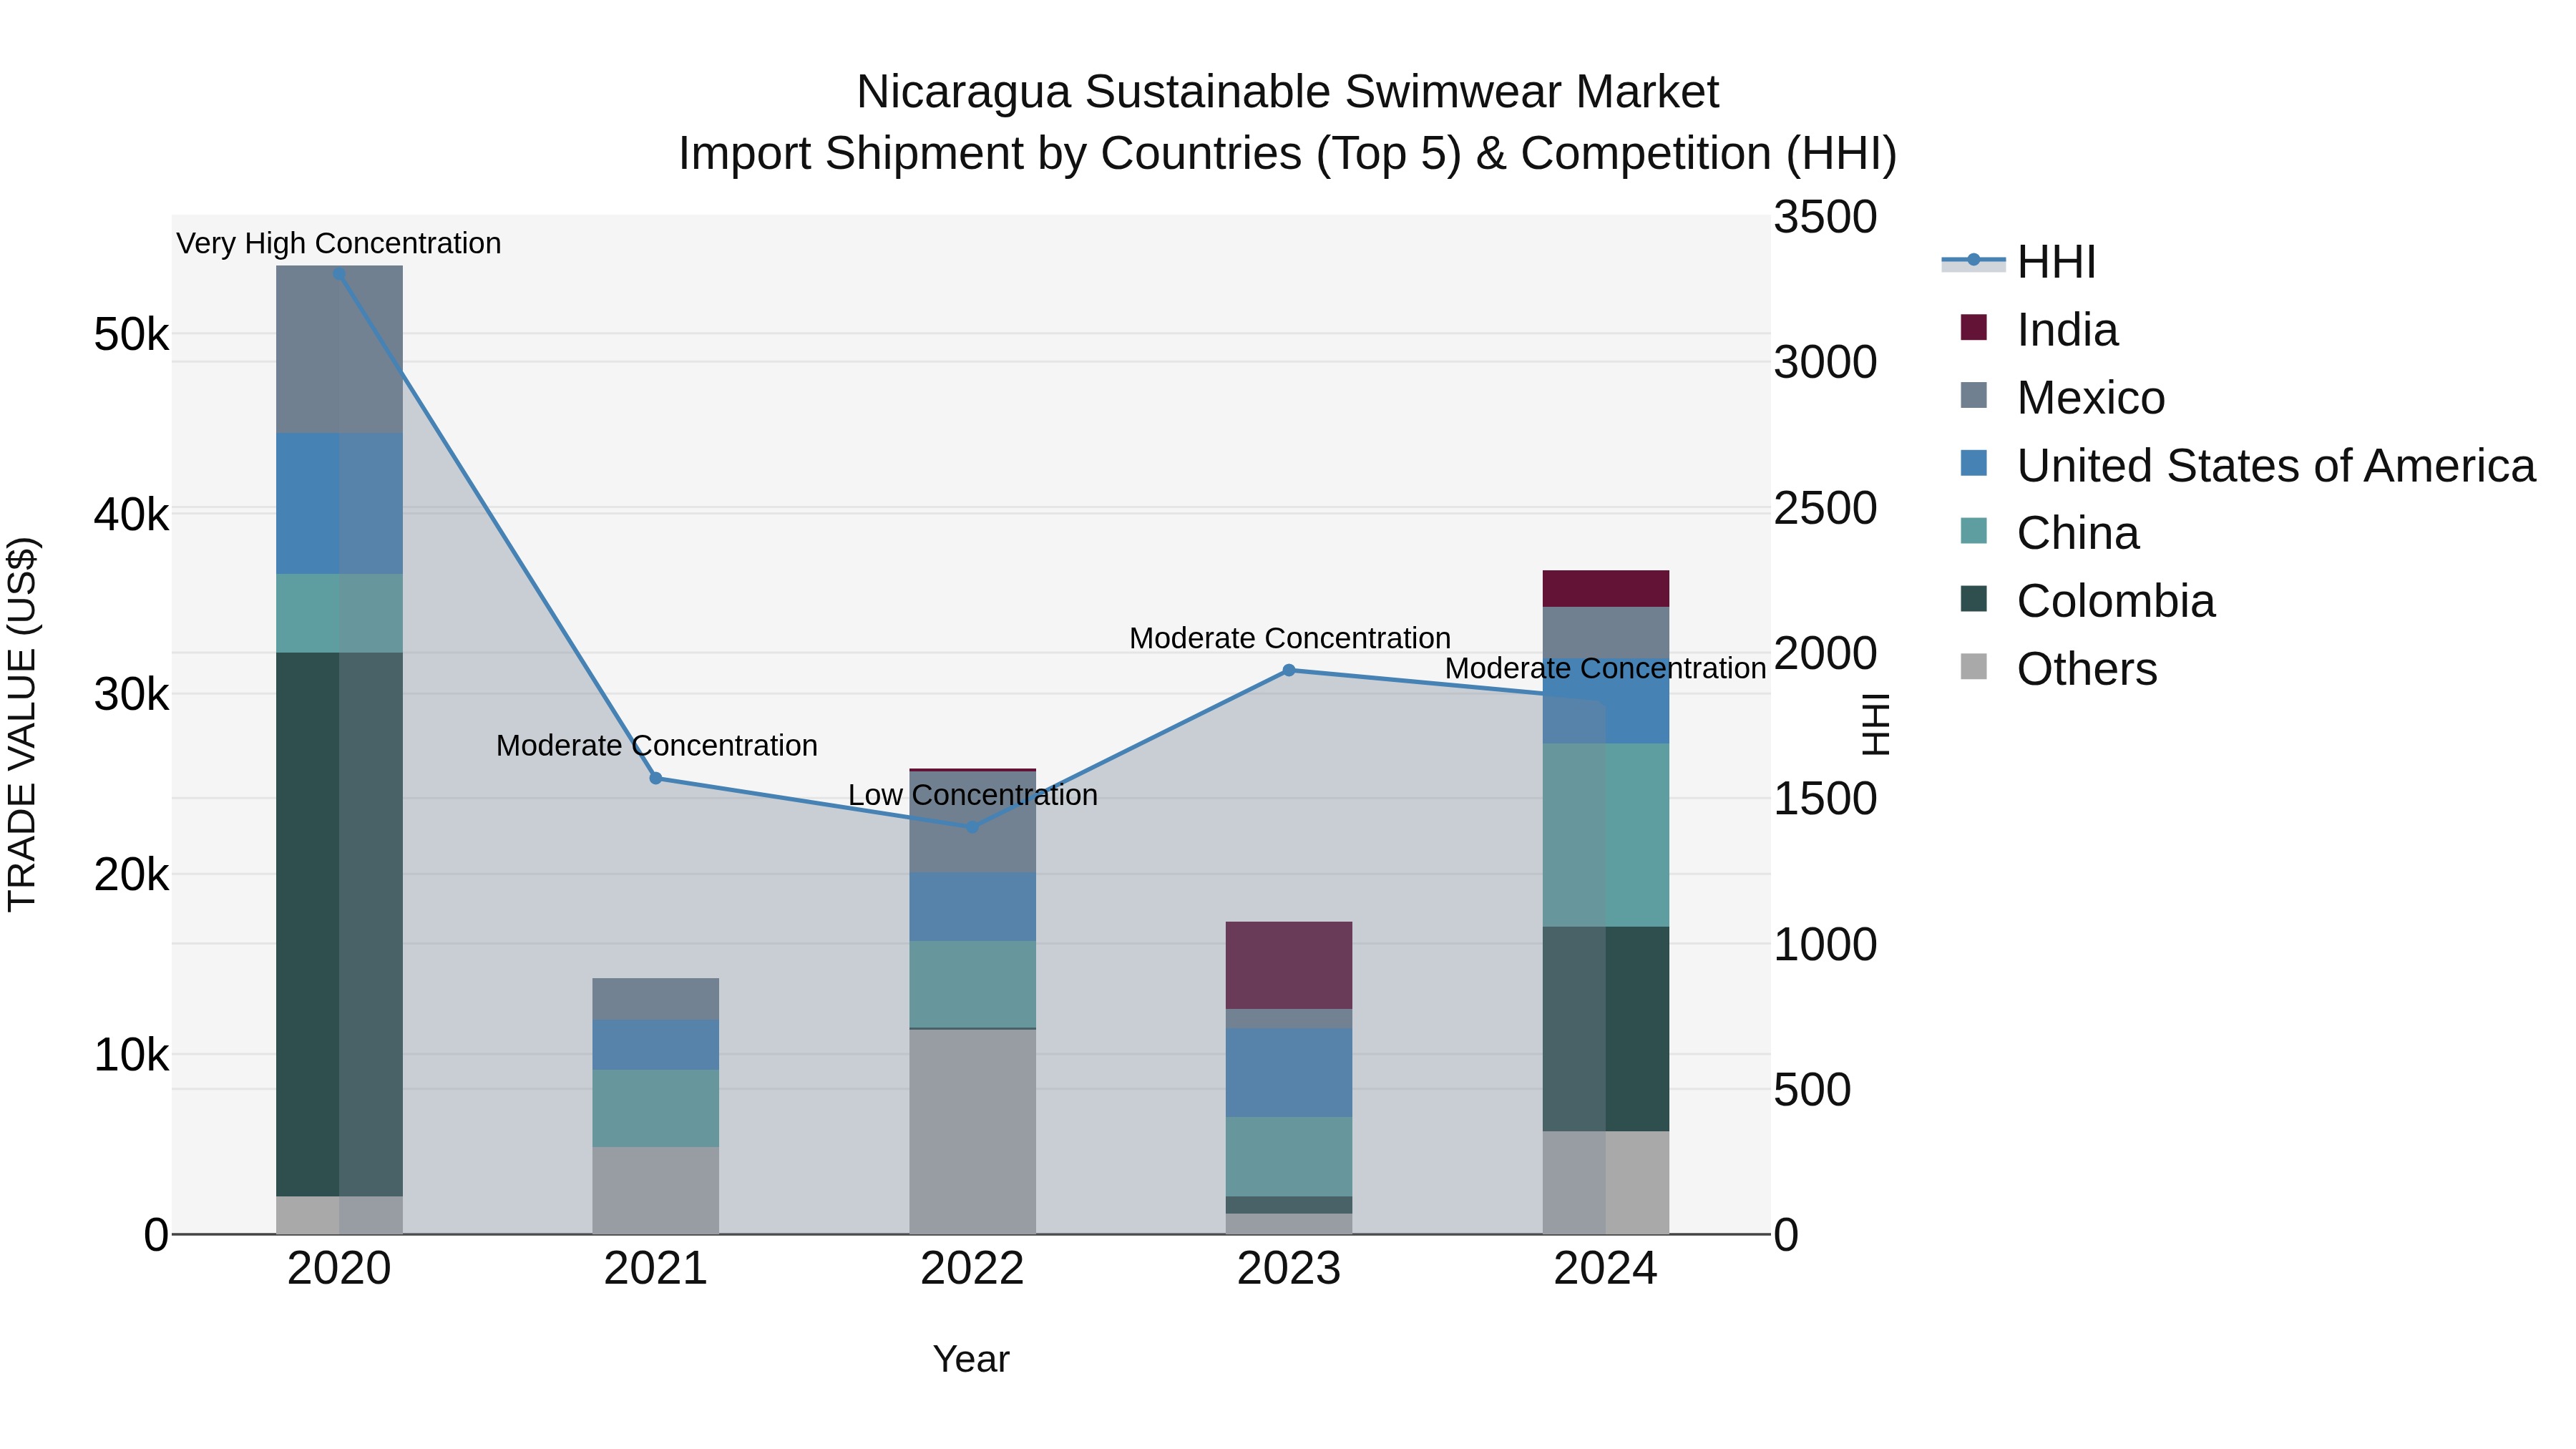Viewport: 2576px width, 1449px height.
Task: Click the 2000 right axis tick label
Action: [x=1826, y=653]
